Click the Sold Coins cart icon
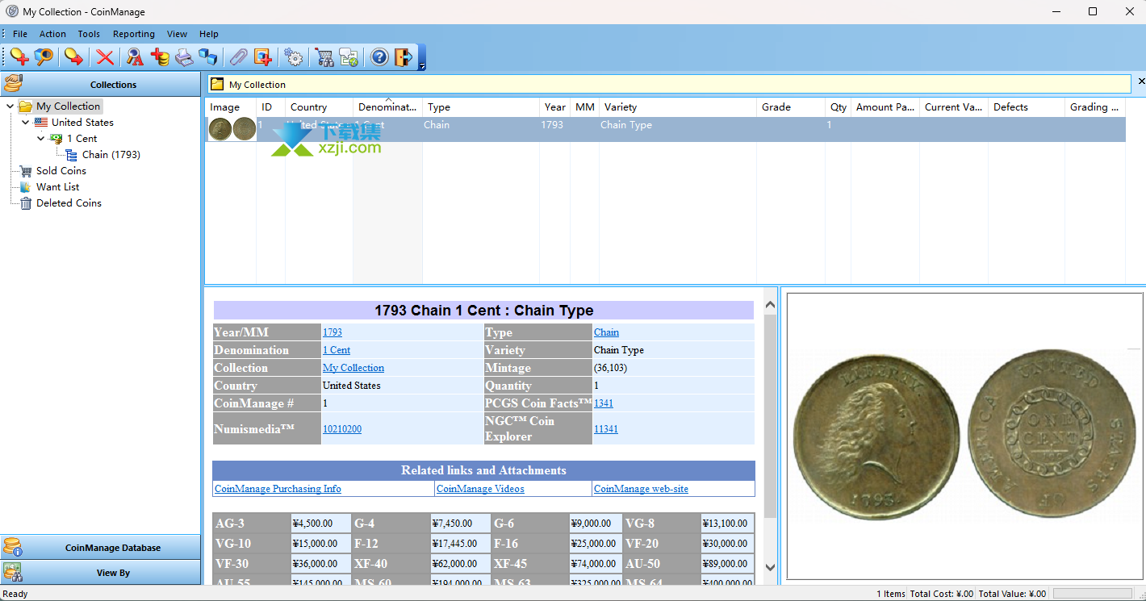Image resolution: width=1146 pixels, height=601 pixels. [x=26, y=171]
